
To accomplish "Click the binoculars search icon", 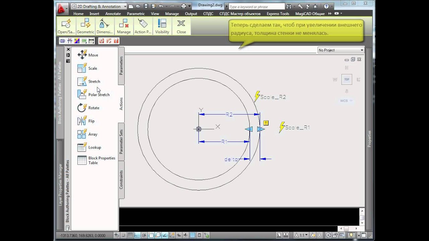I will tap(289, 6).
